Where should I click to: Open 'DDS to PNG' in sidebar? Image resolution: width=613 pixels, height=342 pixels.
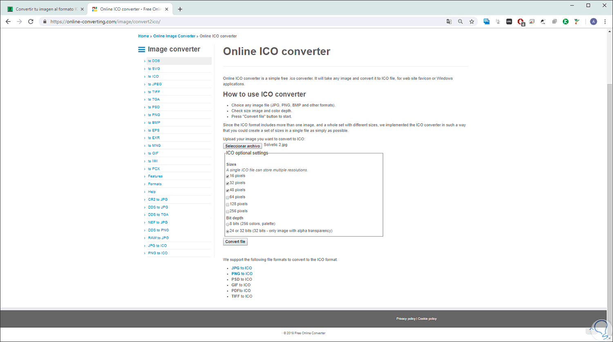158,230
